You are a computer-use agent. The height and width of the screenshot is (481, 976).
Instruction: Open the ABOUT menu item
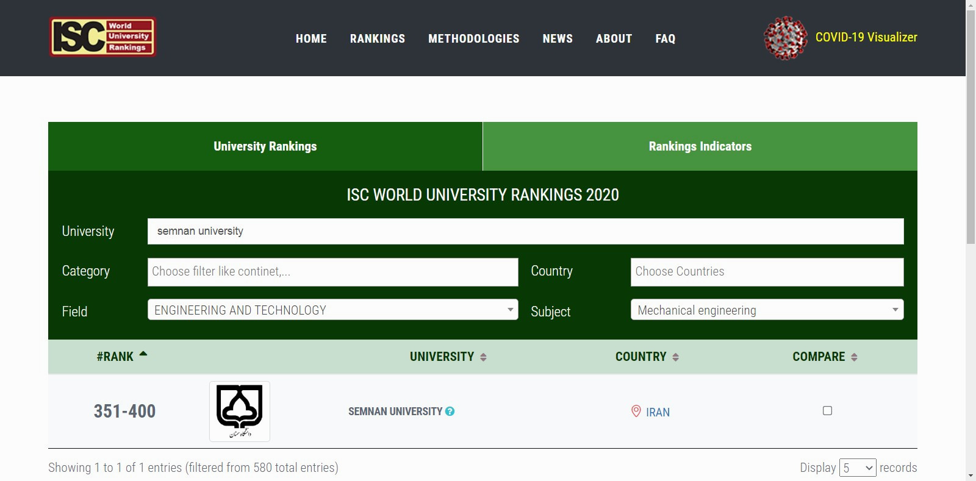pyautogui.click(x=614, y=38)
